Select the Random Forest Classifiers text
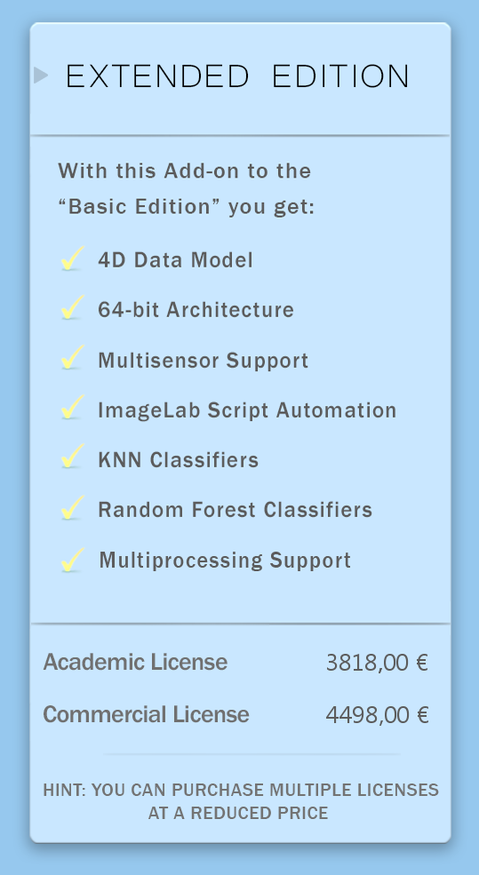479x875 pixels. (235, 510)
